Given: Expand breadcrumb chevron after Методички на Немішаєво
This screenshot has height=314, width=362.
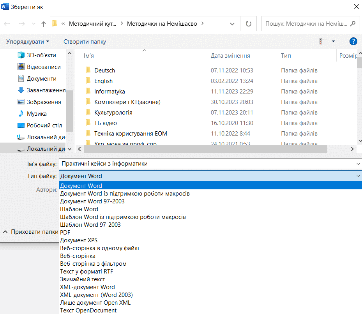Looking at the screenshot, I should tap(203, 23).
